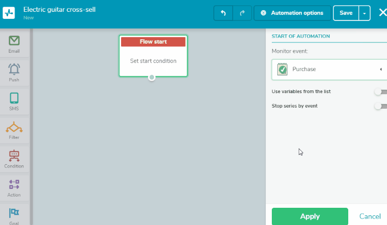Viewport: 387px width, 225px height.
Task: Cancel the start condition settings
Action: tap(370, 216)
